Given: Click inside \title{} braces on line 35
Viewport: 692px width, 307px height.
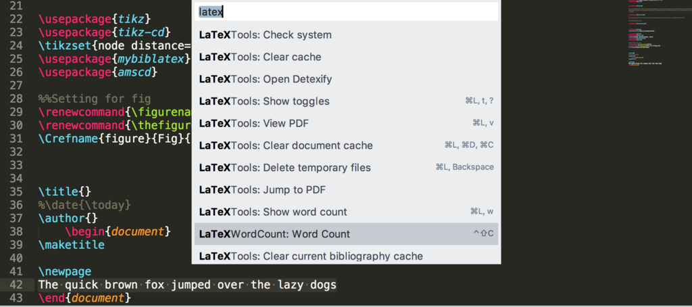Looking at the screenshot, I should pyautogui.click(x=86, y=192).
